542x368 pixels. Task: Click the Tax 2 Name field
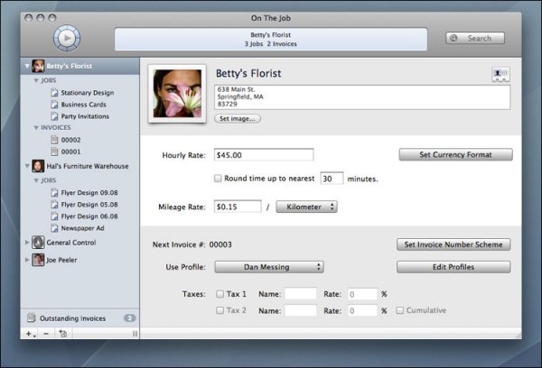pyautogui.click(x=301, y=310)
